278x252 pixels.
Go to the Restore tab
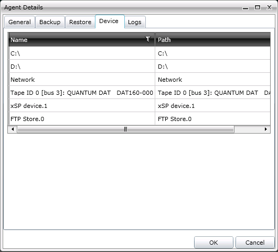coord(80,22)
